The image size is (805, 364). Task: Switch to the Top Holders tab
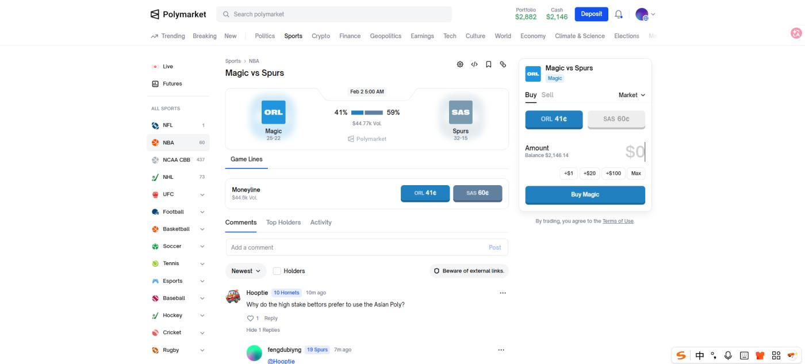pos(283,223)
